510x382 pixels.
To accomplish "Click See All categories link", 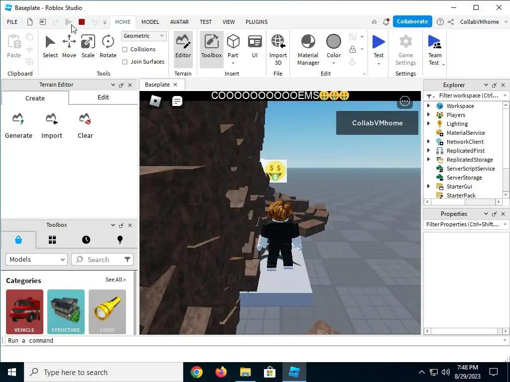I will click(x=116, y=280).
